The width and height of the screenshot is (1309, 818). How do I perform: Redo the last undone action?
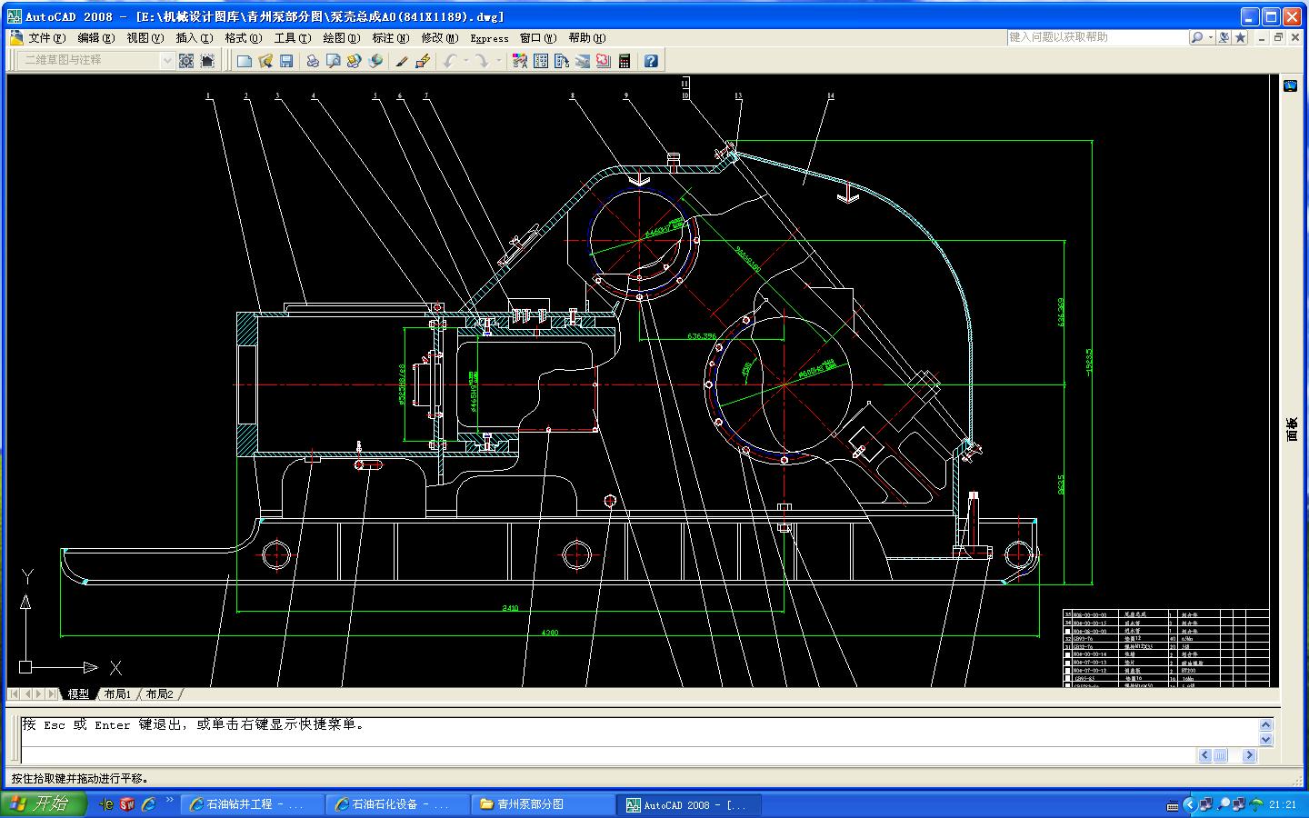pyautogui.click(x=482, y=61)
